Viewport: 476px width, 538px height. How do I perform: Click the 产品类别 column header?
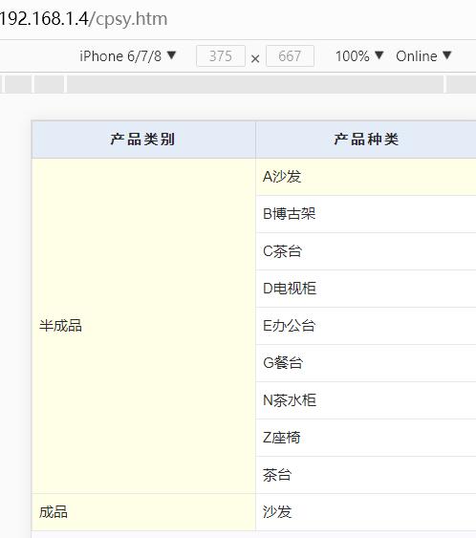[143, 140]
